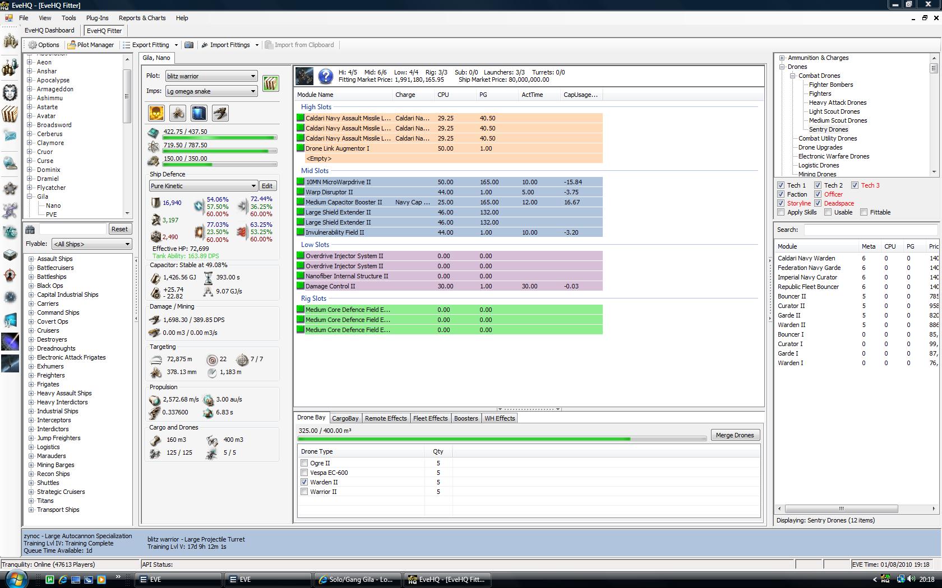Click the skull icon in pilot panel
Viewport: 942px width, 588px height.
click(156, 113)
